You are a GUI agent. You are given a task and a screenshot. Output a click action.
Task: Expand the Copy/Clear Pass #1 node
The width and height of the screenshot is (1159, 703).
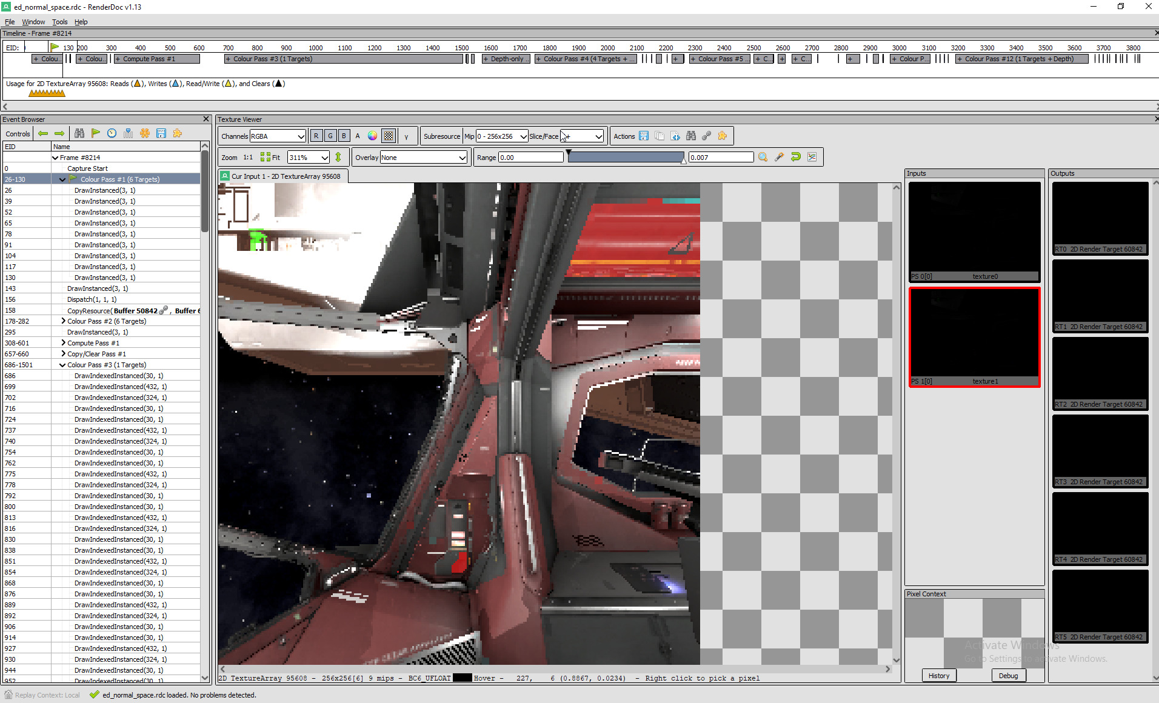tap(63, 354)
